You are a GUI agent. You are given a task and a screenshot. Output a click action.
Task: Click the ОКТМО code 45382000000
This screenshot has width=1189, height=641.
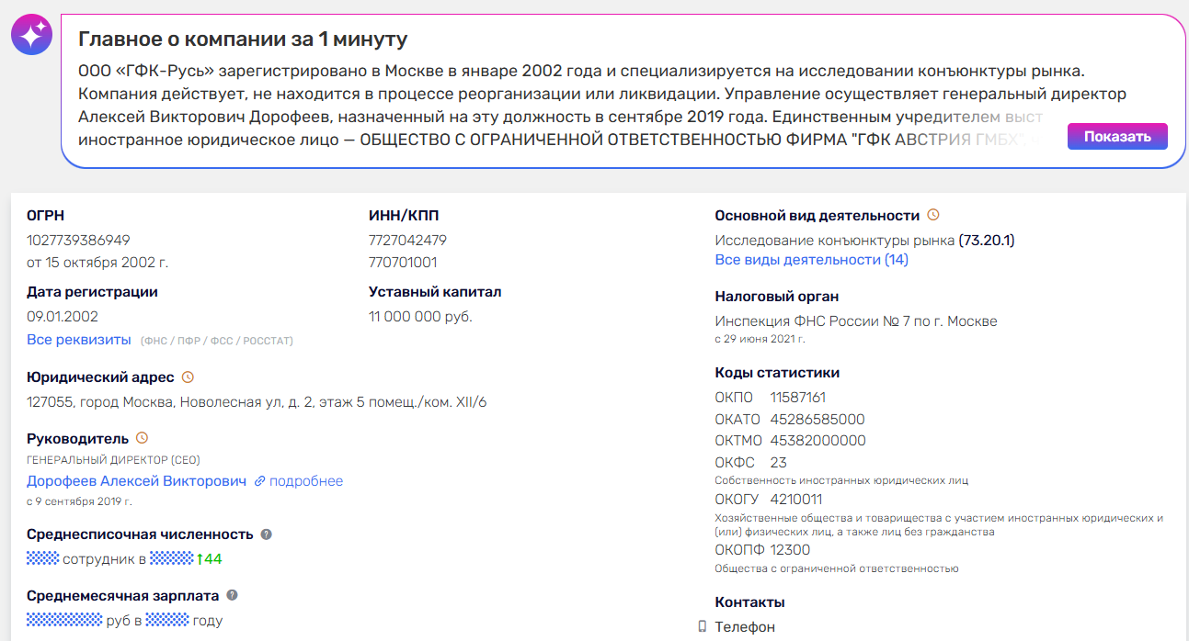(818, 441)
